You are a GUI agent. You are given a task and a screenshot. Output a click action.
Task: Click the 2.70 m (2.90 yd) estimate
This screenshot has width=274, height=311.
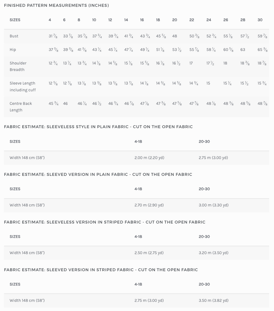pyautogui.click(x=149, y=205)
